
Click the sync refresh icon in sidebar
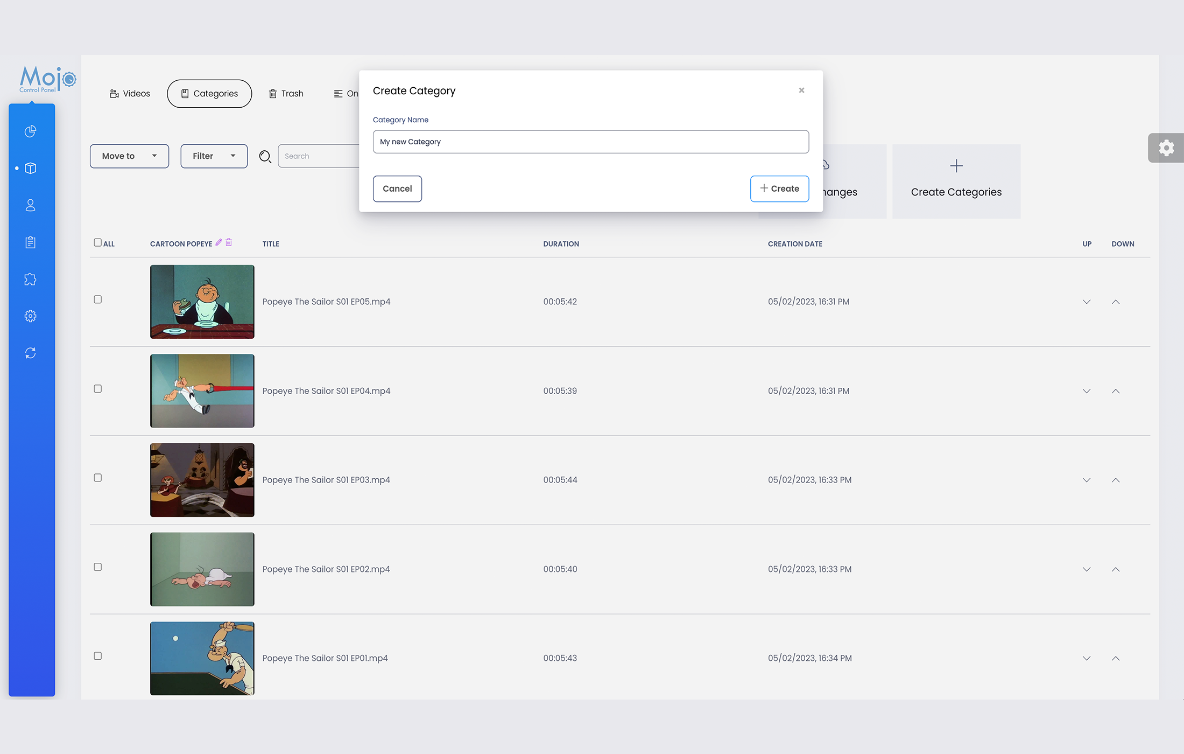coord(30,353)
